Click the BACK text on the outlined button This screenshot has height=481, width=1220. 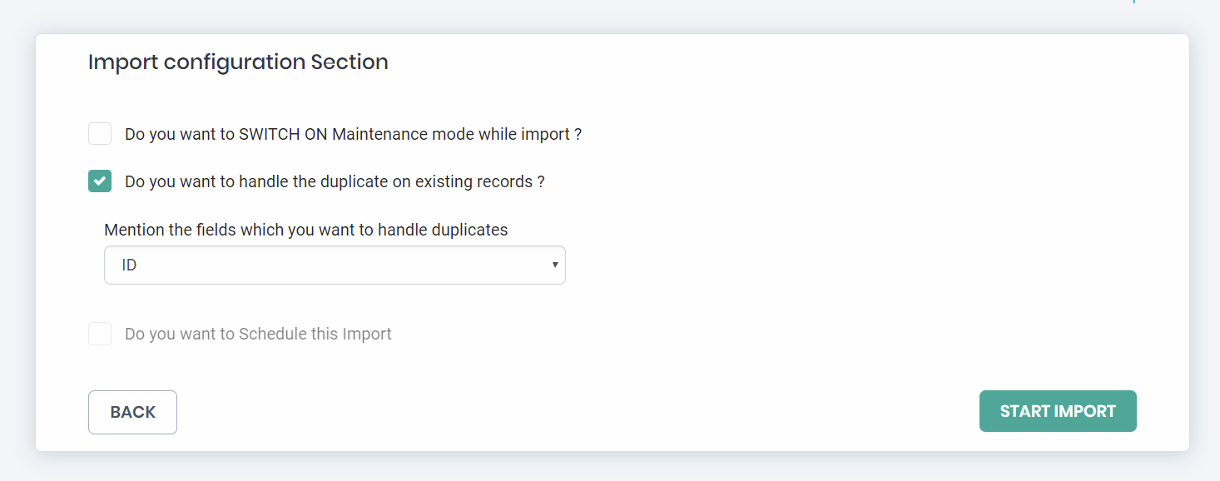132,413
